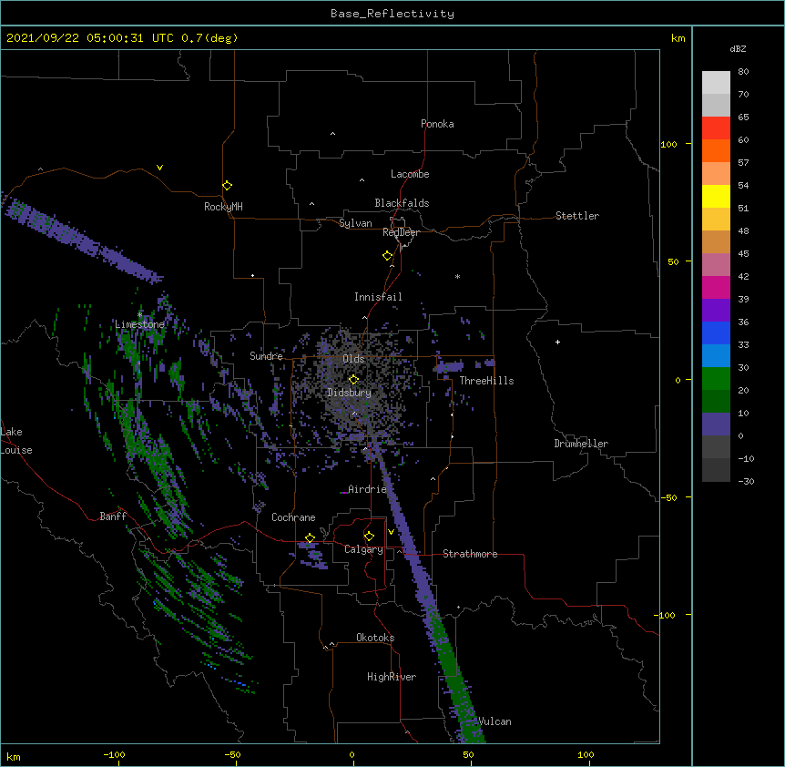Click the 50 tick on the vertical axis
This screenshot has height=767, width=785.
coord(673,261)
